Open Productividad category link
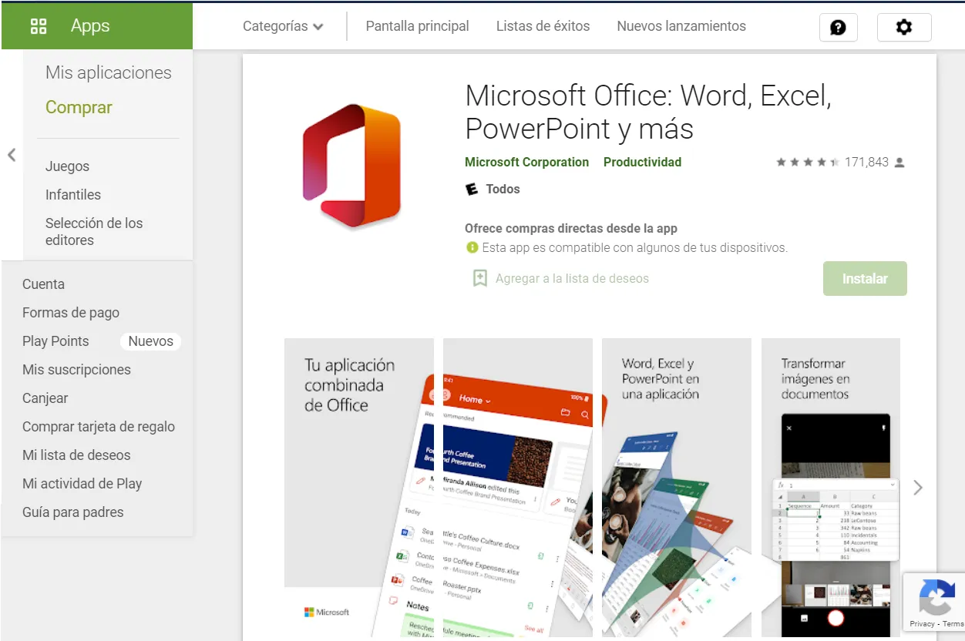 pyautogui.click(x=642, y=163)
